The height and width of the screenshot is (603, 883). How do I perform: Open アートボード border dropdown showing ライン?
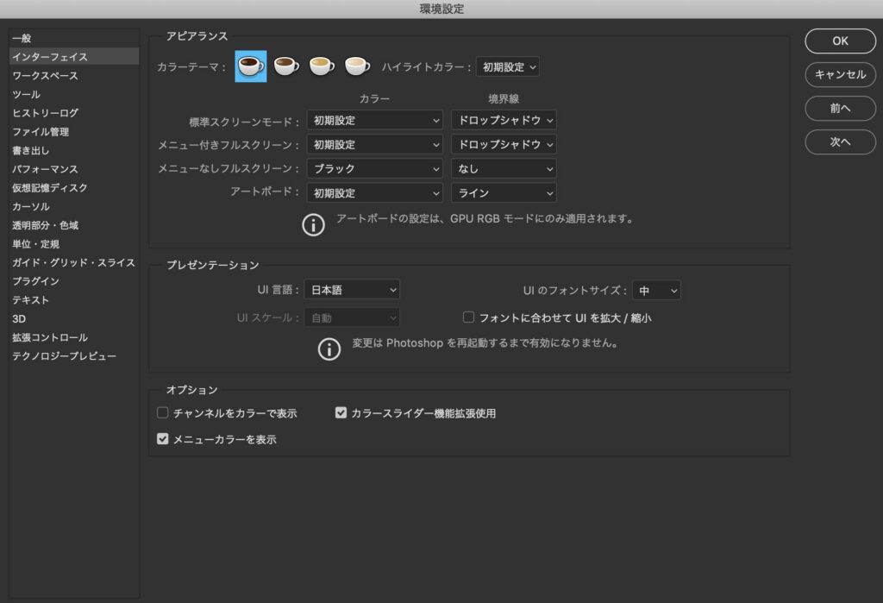[x=504, y=193]
